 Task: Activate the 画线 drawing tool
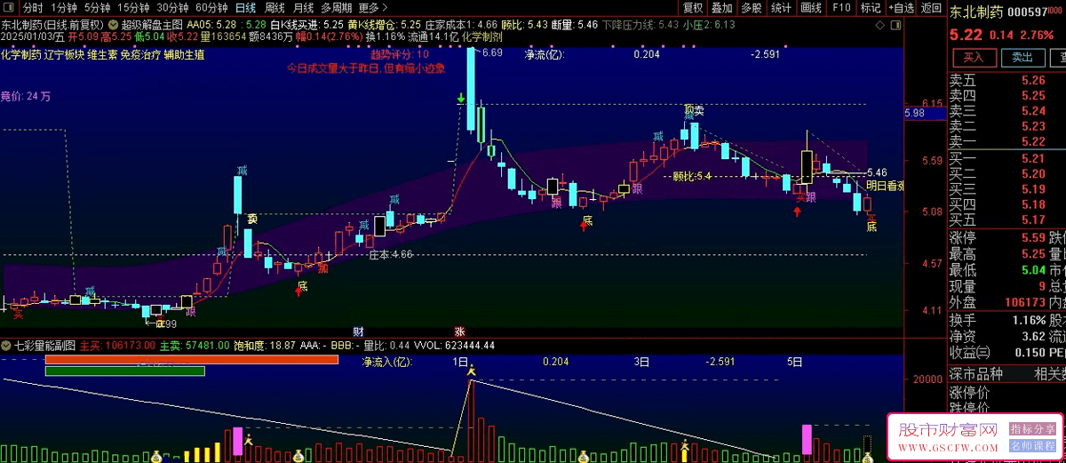click(x=811, y=7)
